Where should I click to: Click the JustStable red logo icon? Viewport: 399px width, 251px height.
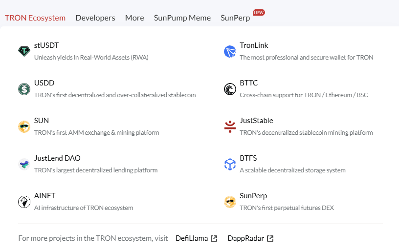(x=230, y=126)
